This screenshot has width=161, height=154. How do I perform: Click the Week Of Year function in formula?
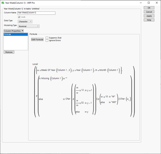[48, 70]
